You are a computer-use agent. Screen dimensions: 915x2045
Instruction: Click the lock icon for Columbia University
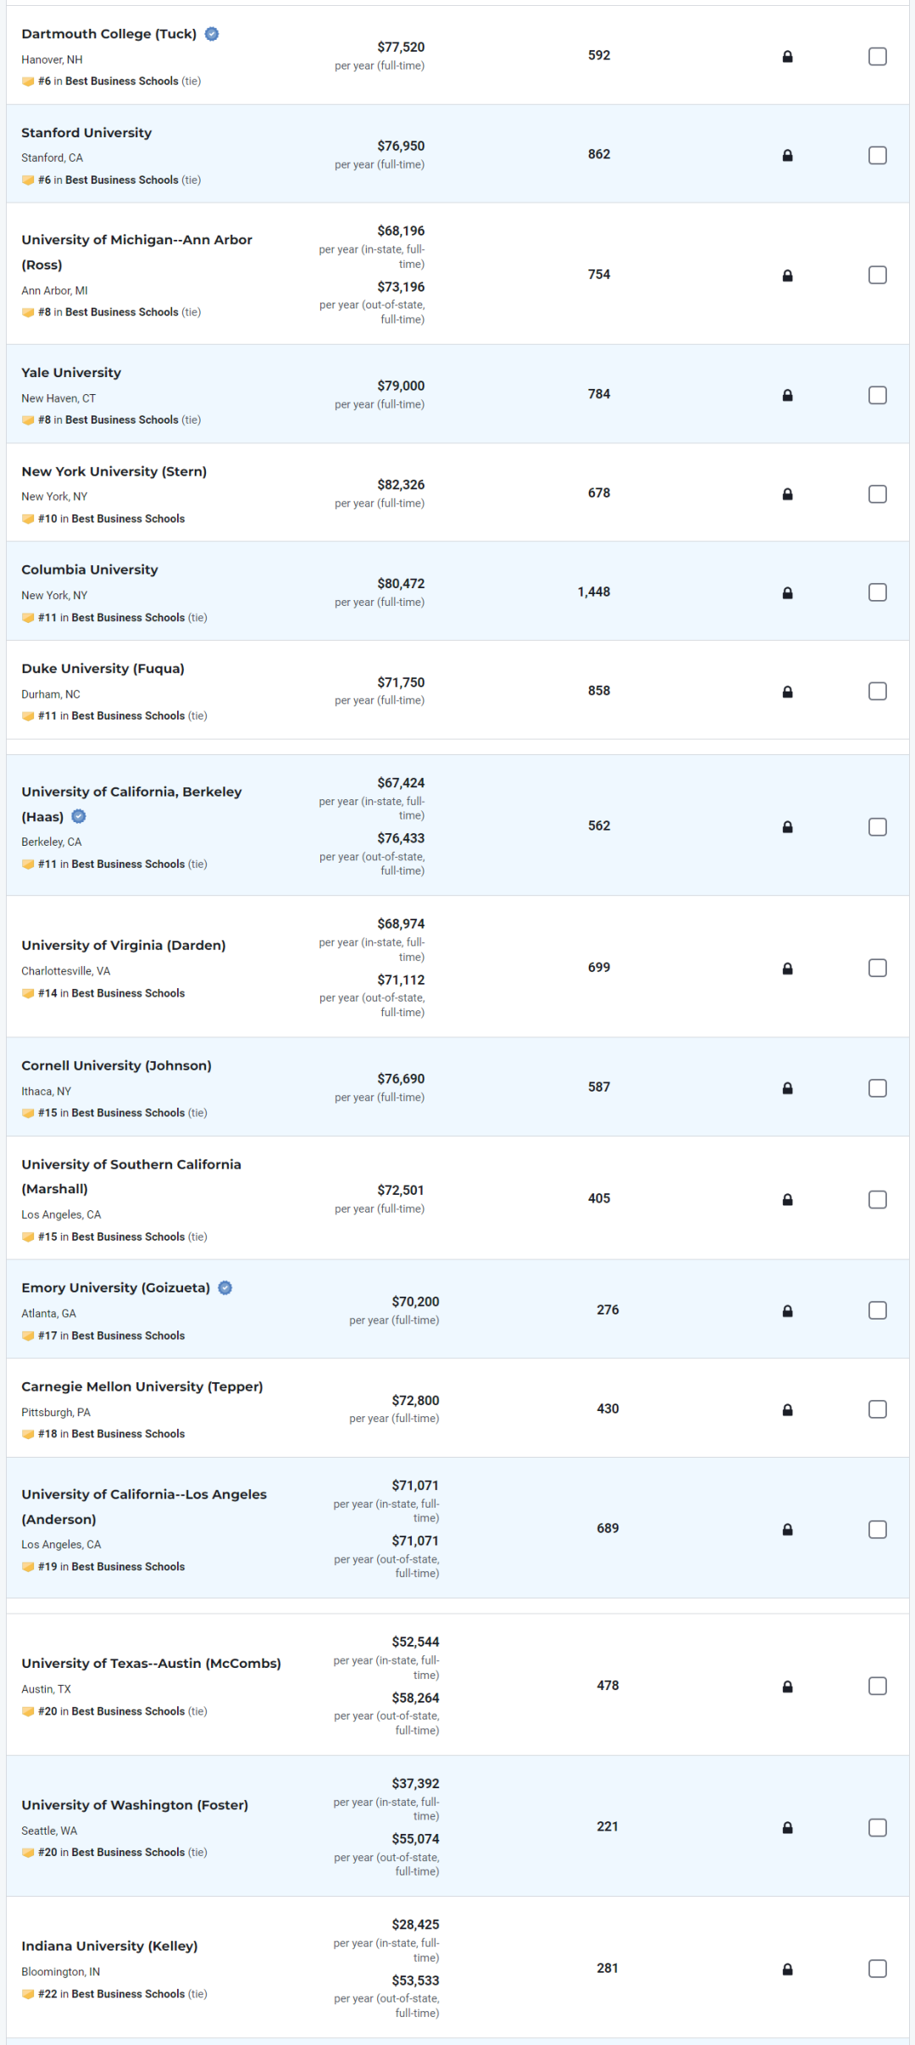tap(787, 592)
